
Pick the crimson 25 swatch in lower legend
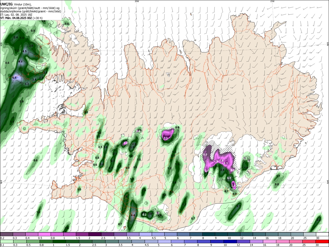309,241
